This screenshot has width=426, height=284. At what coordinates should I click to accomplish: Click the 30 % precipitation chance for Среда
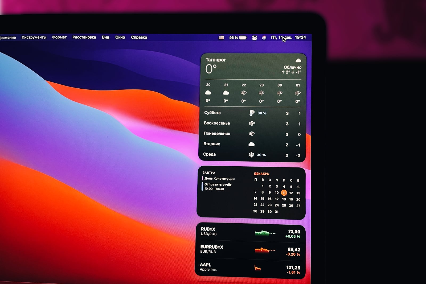click(x=261, y=155)
